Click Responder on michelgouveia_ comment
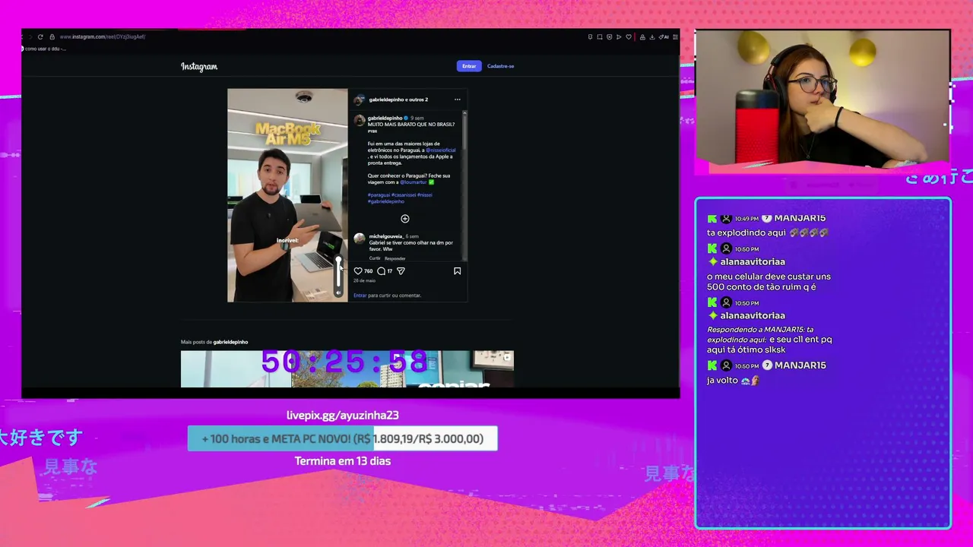The image size is (973, 547). click(395, 258)
